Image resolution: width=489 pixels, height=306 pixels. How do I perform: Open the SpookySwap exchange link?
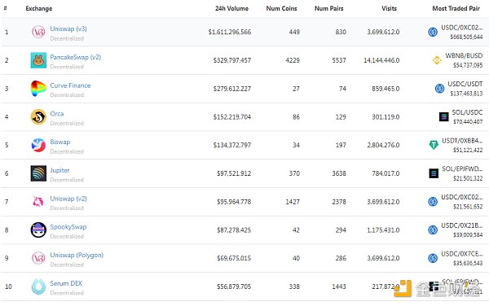tap(68, 226)
